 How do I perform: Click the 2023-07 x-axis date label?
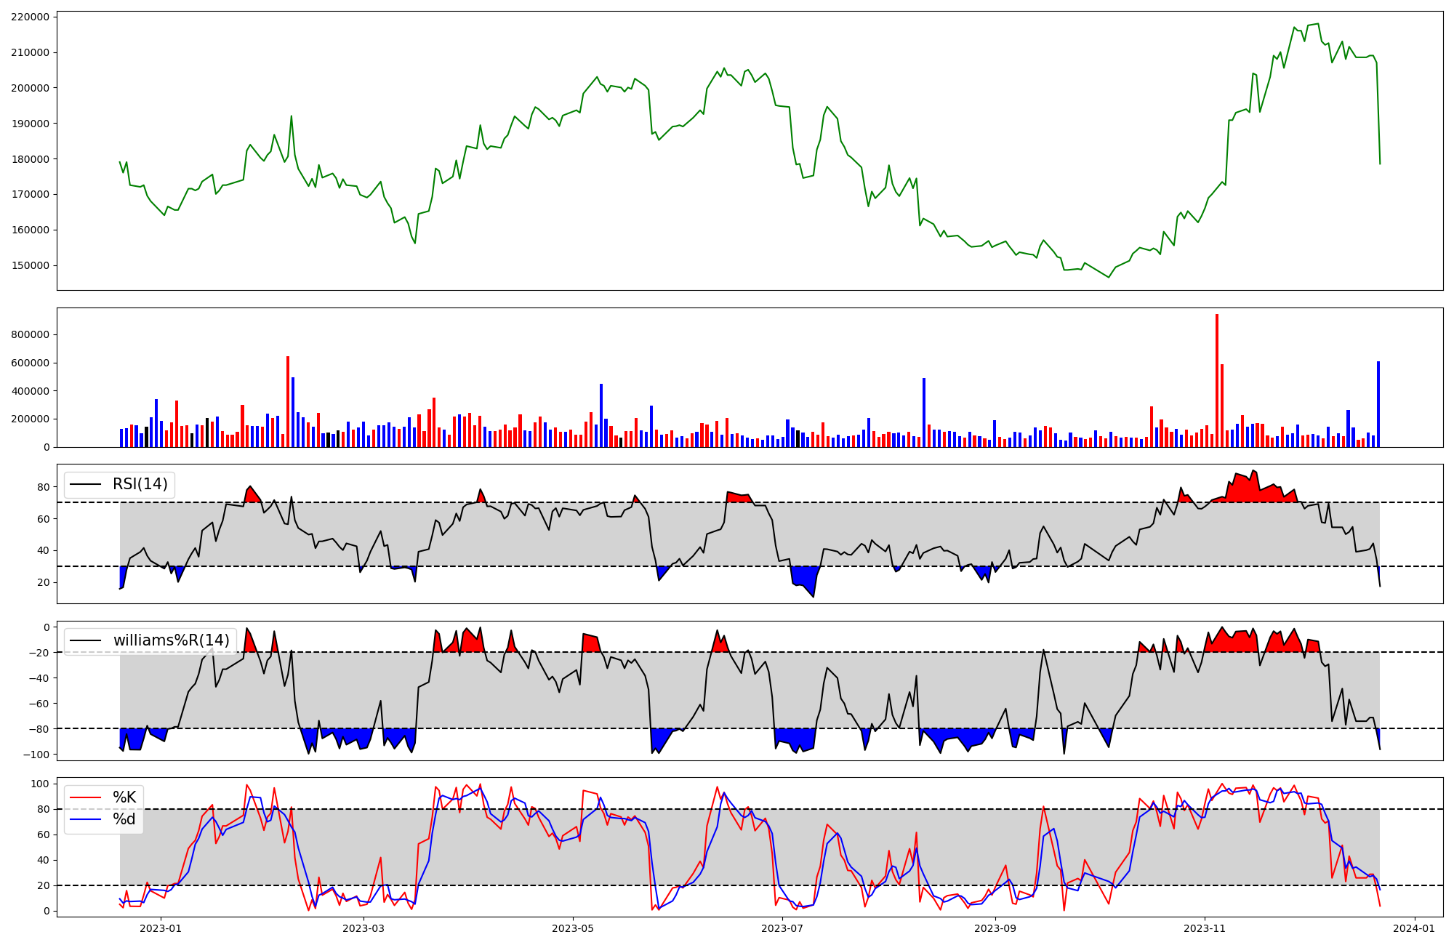tap(782, 928)
